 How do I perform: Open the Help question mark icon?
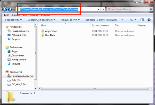[x=149, y=20]
